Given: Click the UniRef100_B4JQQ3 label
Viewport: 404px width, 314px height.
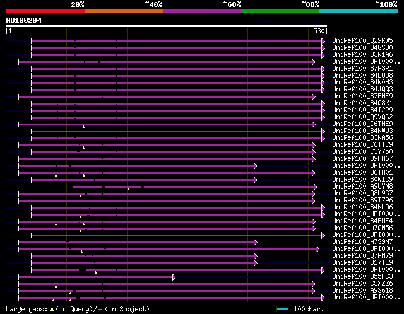Looking at the screenshot, I should pyautogui.click(x=362, y=90).
